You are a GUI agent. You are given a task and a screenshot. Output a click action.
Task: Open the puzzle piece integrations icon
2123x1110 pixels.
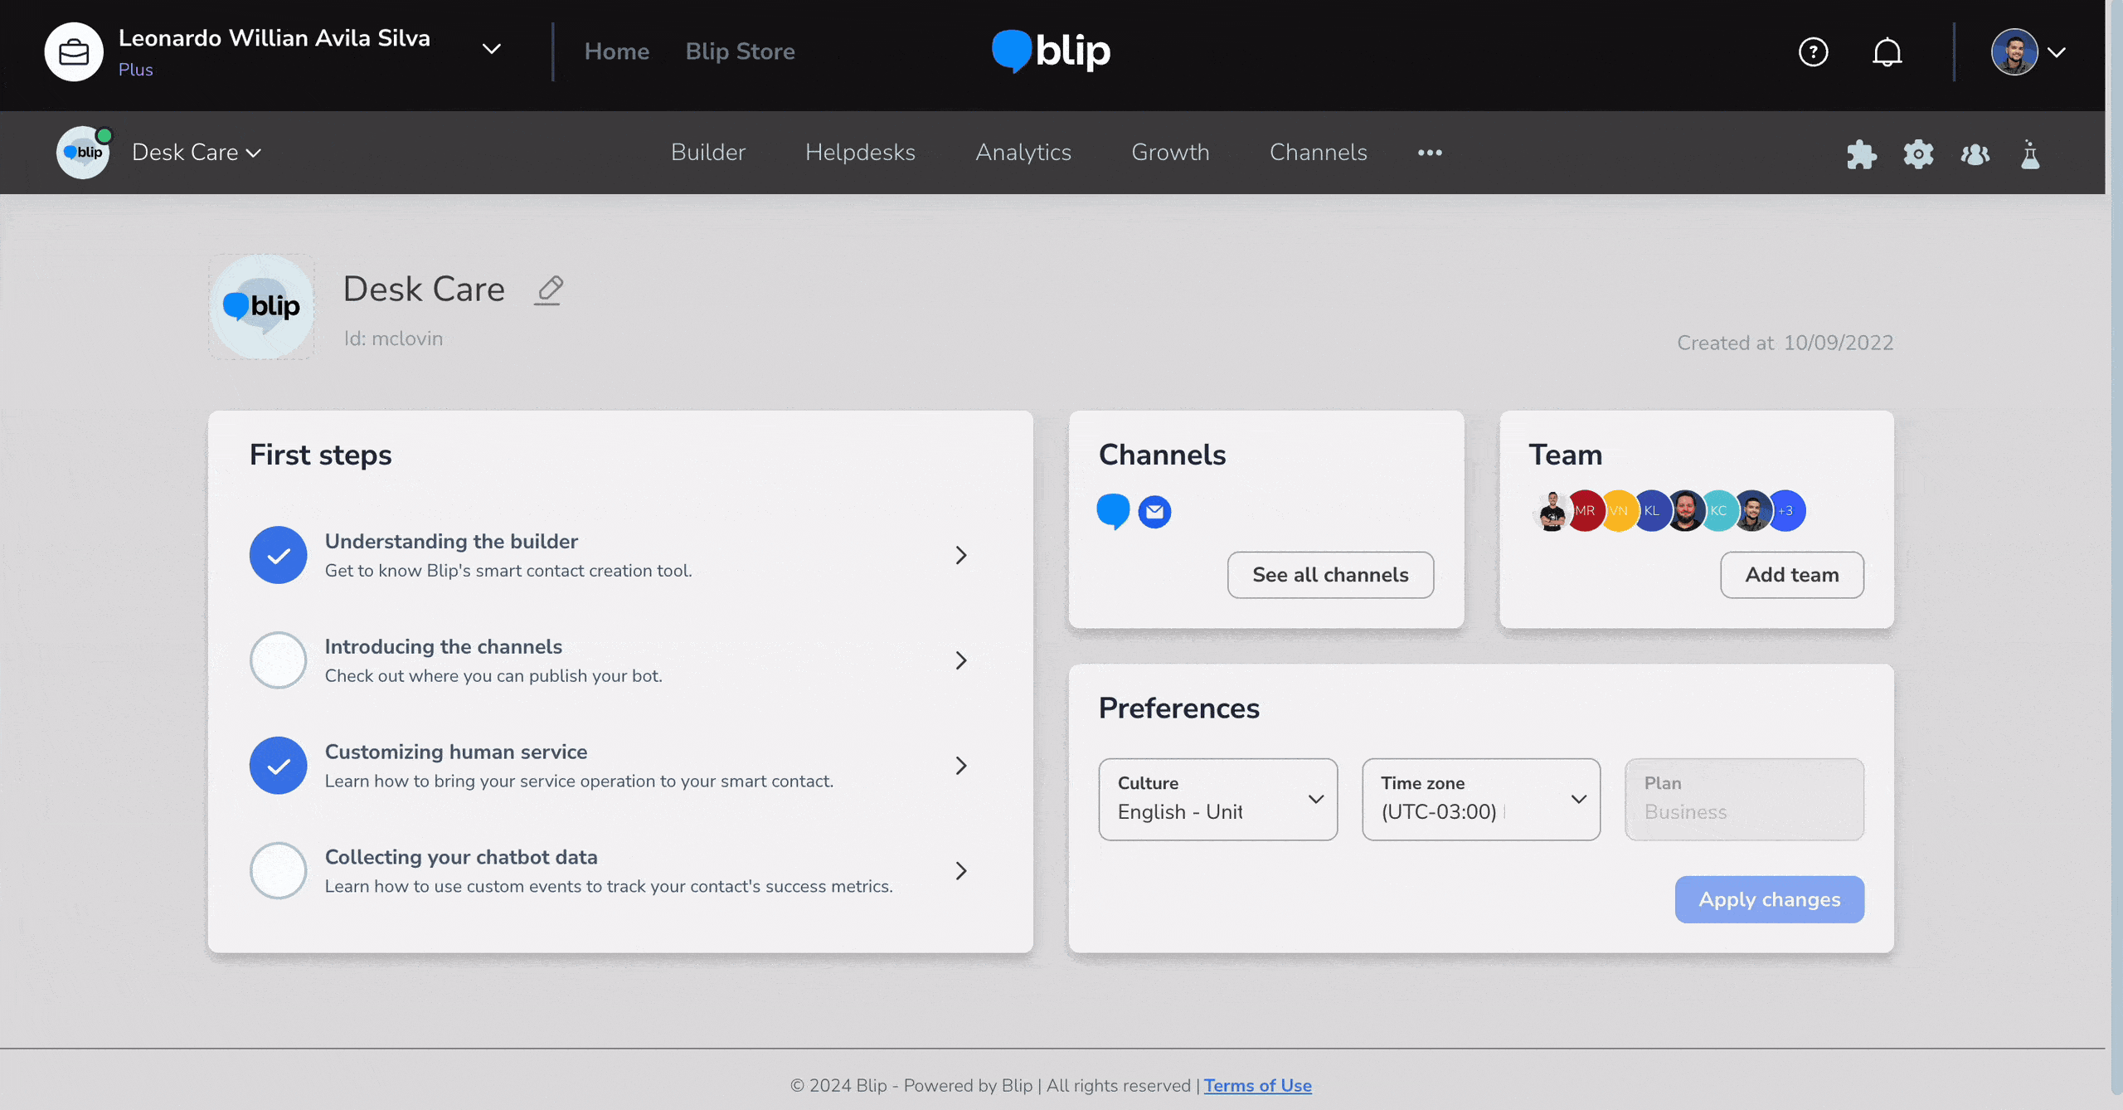click(1861, 154)
